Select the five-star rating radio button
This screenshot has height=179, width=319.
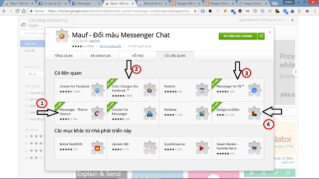pos(26,136)
